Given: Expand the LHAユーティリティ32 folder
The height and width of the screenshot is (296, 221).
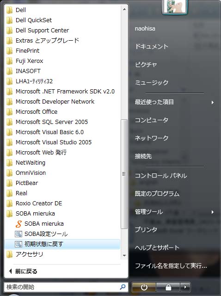Looking at the screenshot, I should coord(34,81).
